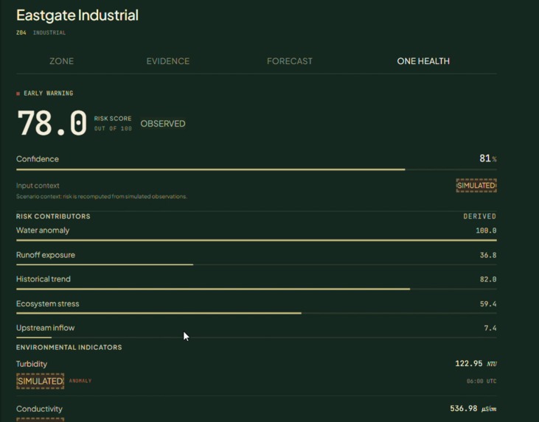The width and height of the screenshot is (539, 422).
Task: Click the 122.95 NTU turbidity reading
Action: pyautogui.click(x=476, y=364)
